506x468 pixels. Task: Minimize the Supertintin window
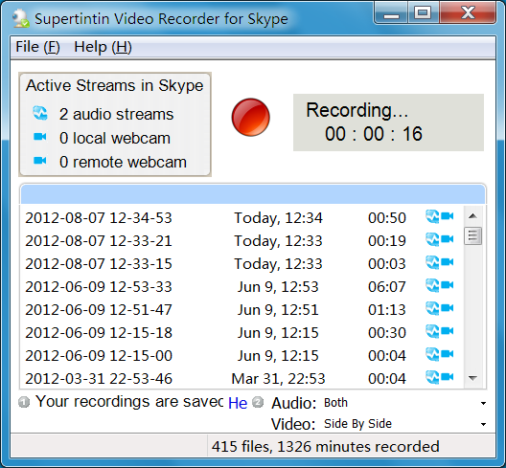tap(391, 12)
